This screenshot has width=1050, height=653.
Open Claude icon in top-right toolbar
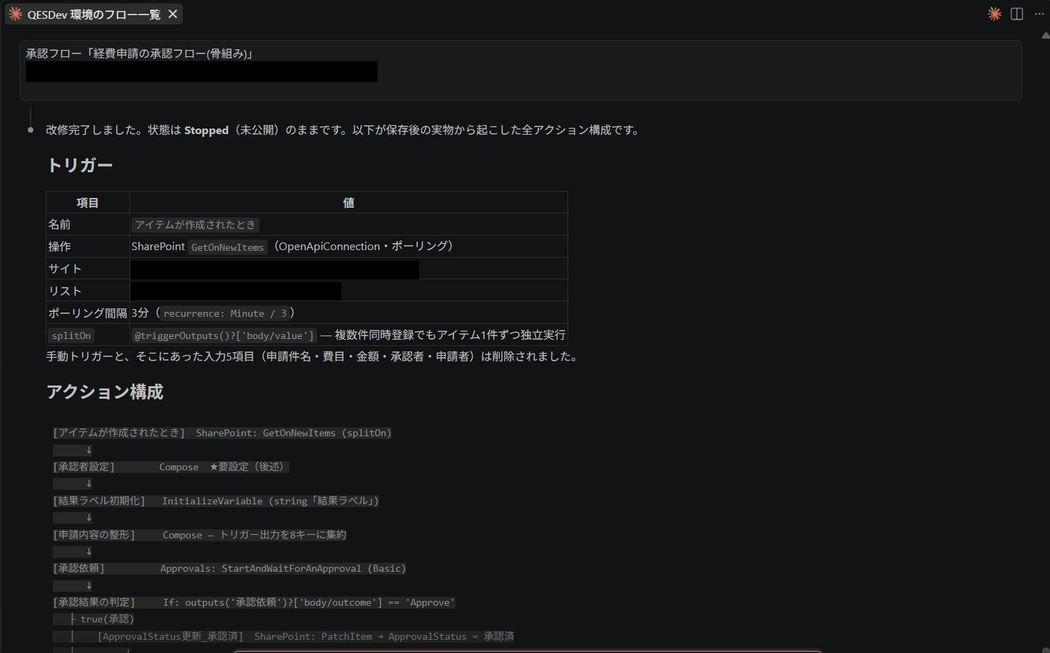click(x=994, y=14)
